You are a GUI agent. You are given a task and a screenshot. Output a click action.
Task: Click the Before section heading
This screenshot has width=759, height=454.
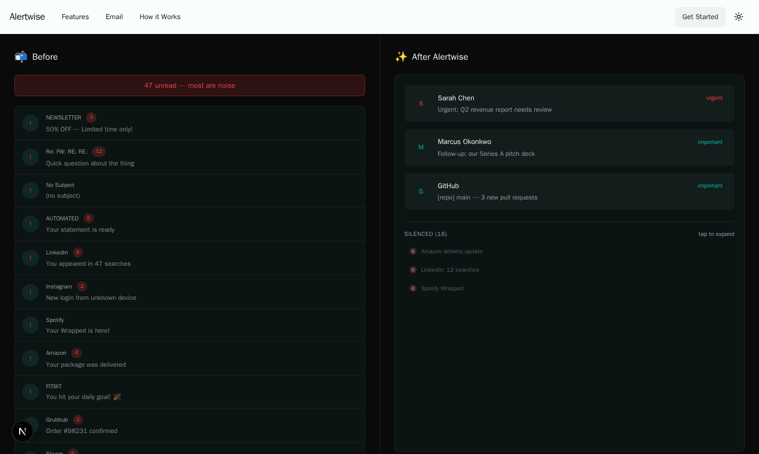click(45, 57)
